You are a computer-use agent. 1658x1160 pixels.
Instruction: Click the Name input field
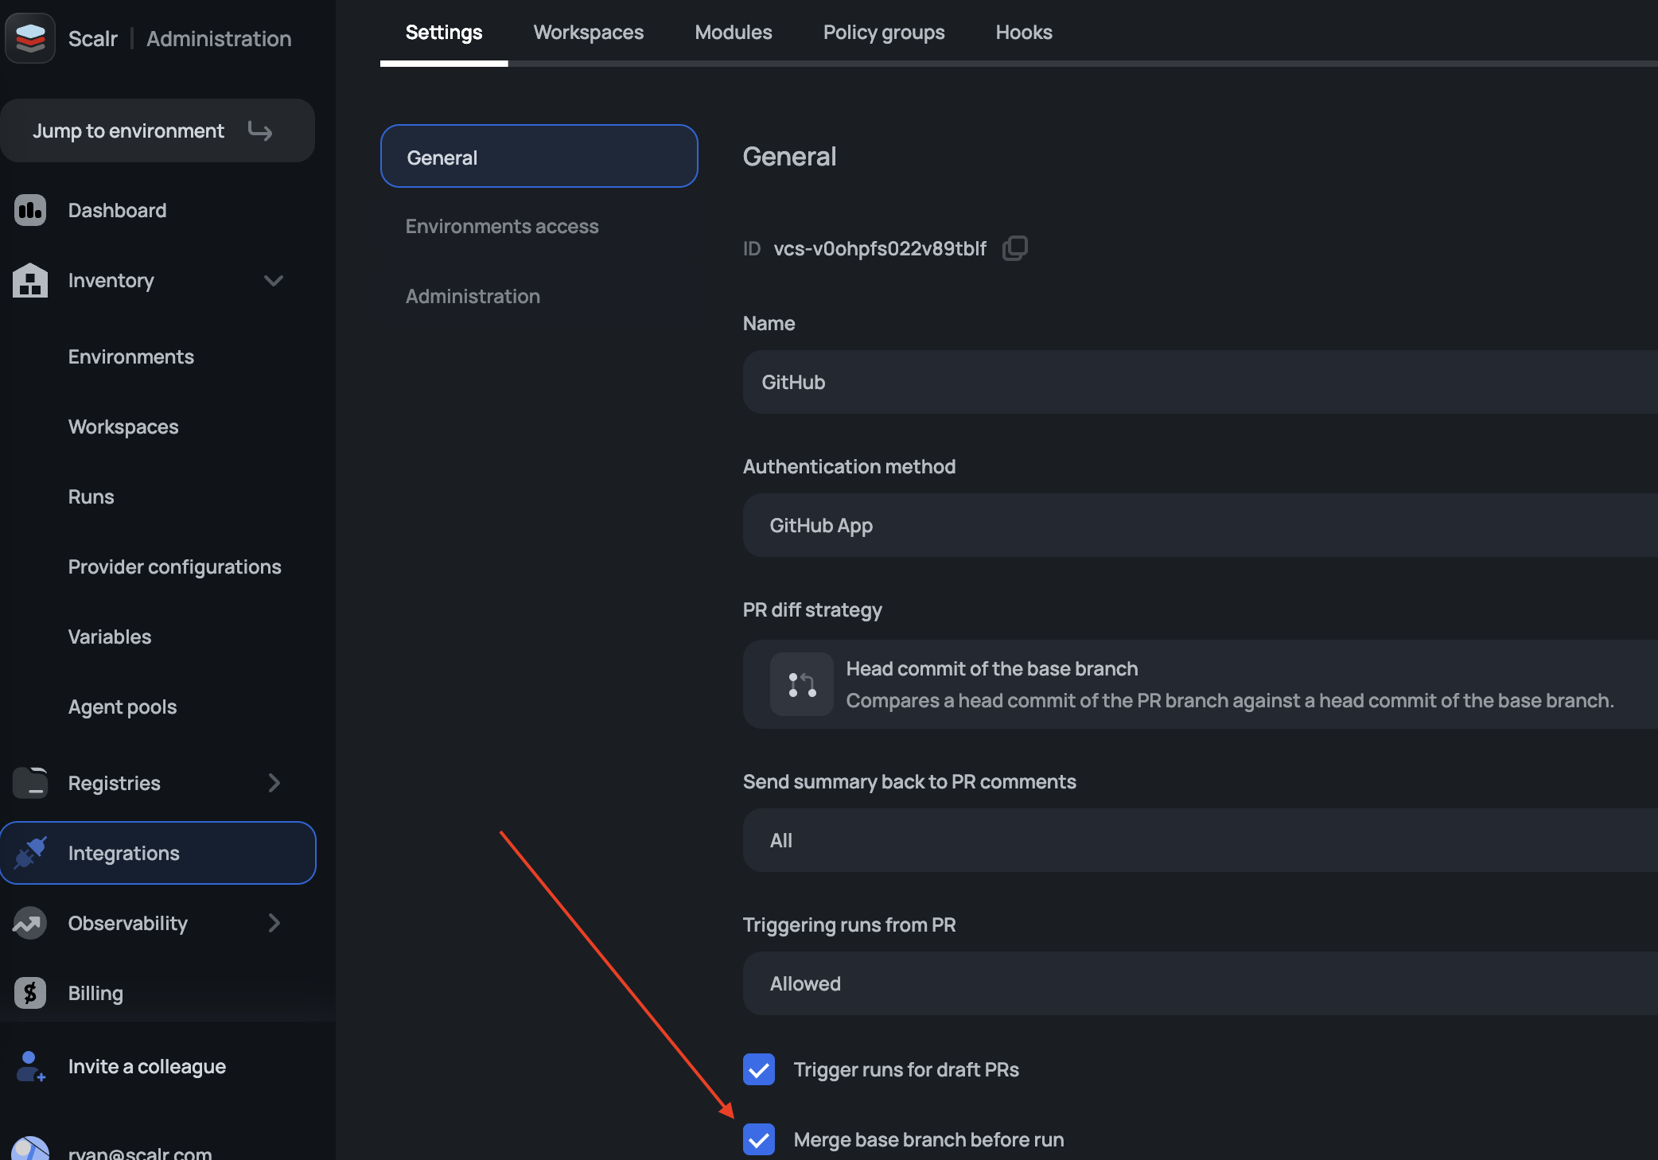(x=1193, y=382)
